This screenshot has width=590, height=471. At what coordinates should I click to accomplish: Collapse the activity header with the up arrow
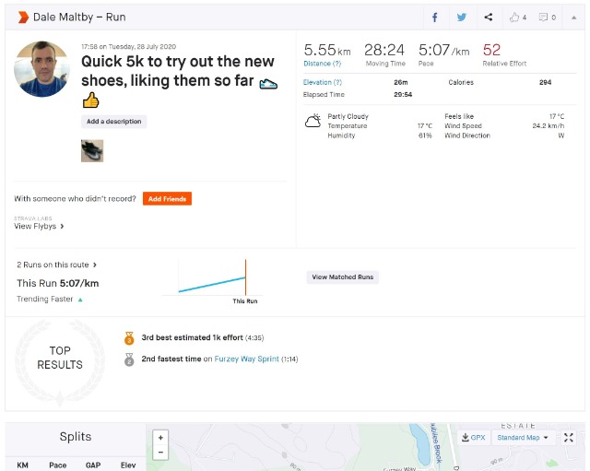573,18
